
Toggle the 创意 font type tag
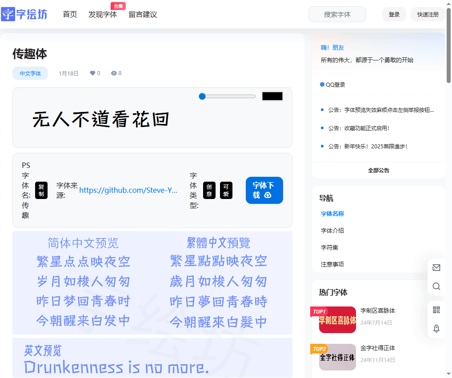[209, 190]
